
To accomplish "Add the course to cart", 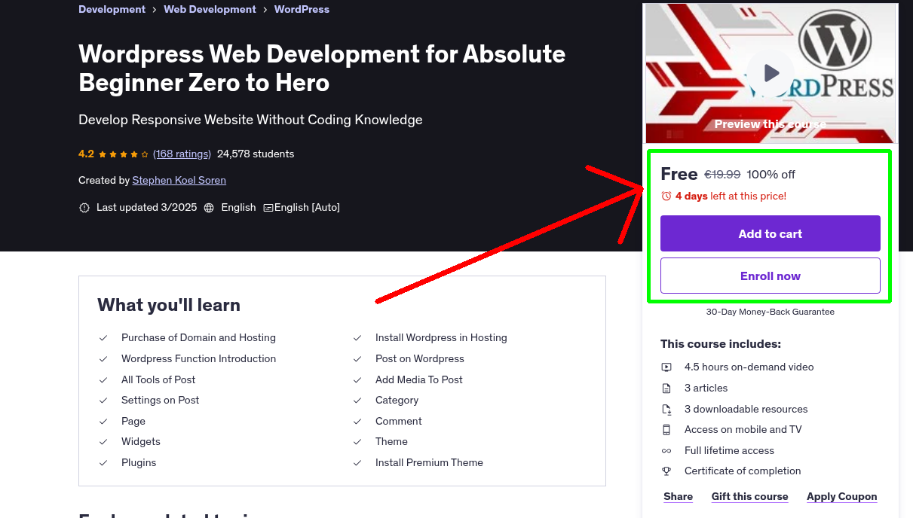I will click(x=771, y=233).
